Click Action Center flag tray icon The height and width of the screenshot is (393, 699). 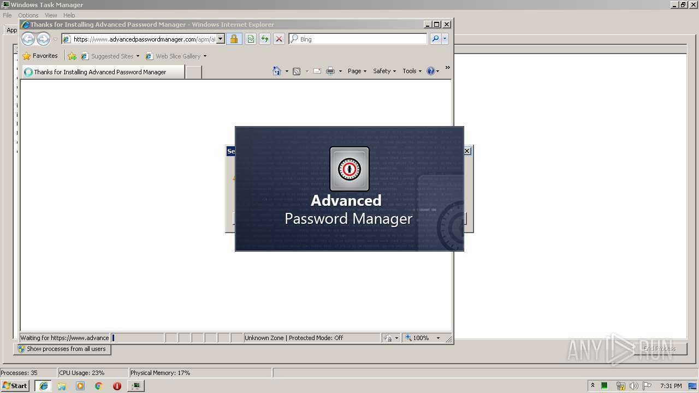(647, 386)
